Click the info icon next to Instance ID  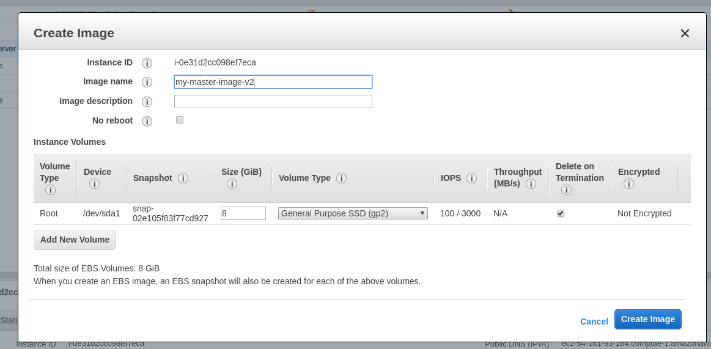point(147,63)
